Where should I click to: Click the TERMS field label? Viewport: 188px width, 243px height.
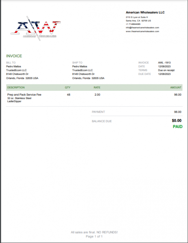tap(143, 70)
